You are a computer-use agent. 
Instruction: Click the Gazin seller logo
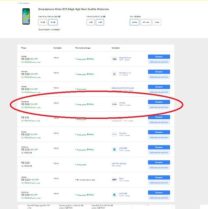tap(114, 179)
